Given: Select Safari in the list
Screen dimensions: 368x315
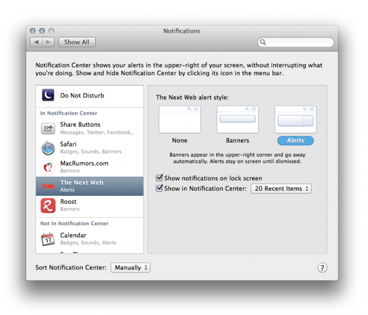Looking at the screenshot, I should pos(90,148).
